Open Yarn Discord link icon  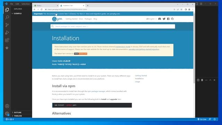pyautogui.click(x=160, y=19)
